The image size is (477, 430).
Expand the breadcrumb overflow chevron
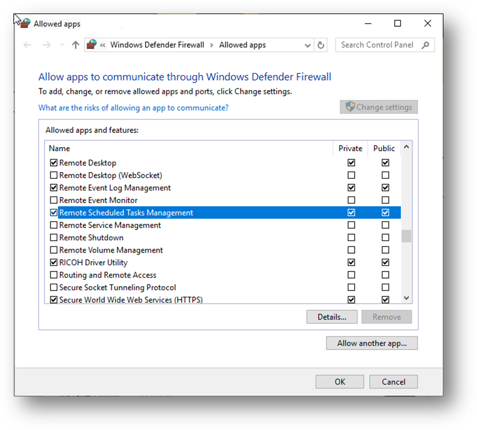(x=104, y=45)
